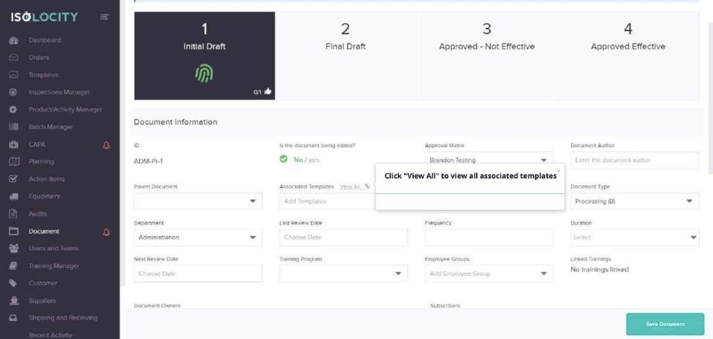Click the ADM-Pr-1 document ID text

coord(148,161)
